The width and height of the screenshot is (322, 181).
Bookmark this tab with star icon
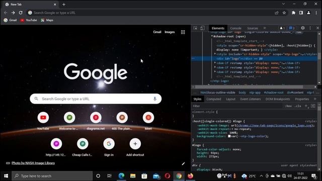284,13
